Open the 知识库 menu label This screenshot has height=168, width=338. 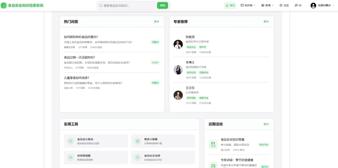point(248,6)
